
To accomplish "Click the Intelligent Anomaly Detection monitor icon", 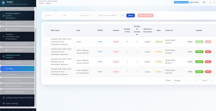I will (x=4, y=56).
